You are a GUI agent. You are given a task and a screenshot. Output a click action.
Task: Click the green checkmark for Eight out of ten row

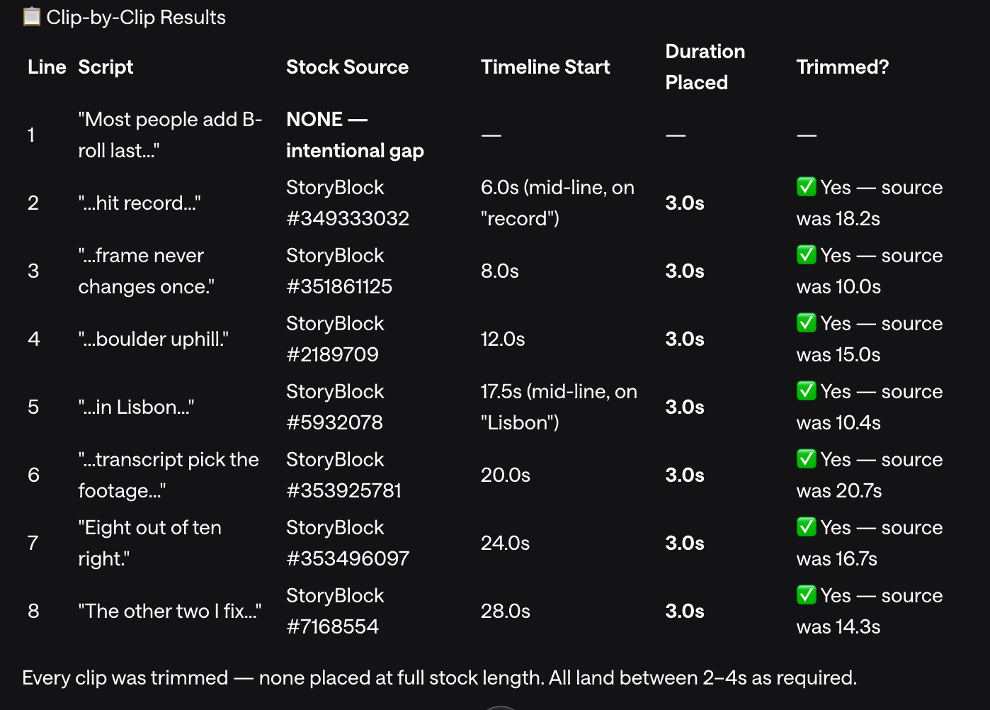pyautogui.click(x=806, y=527)
